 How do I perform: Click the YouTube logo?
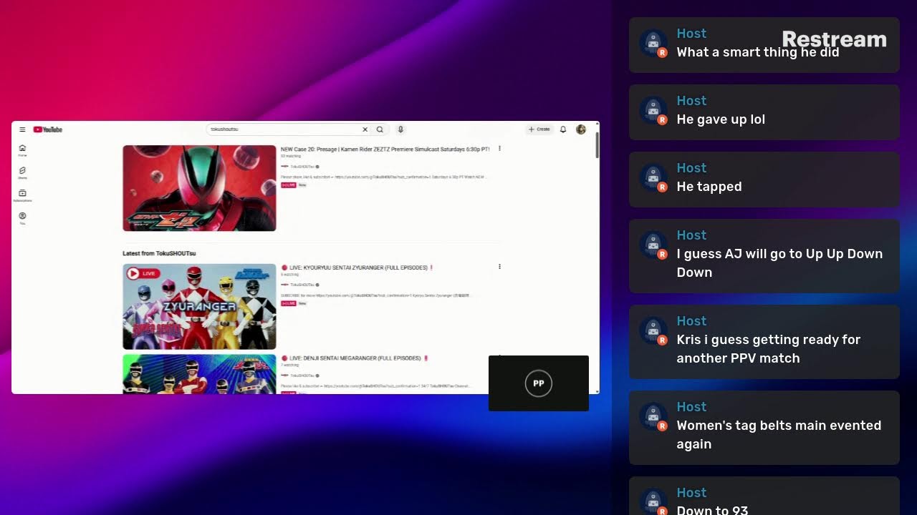coord(48,129)
